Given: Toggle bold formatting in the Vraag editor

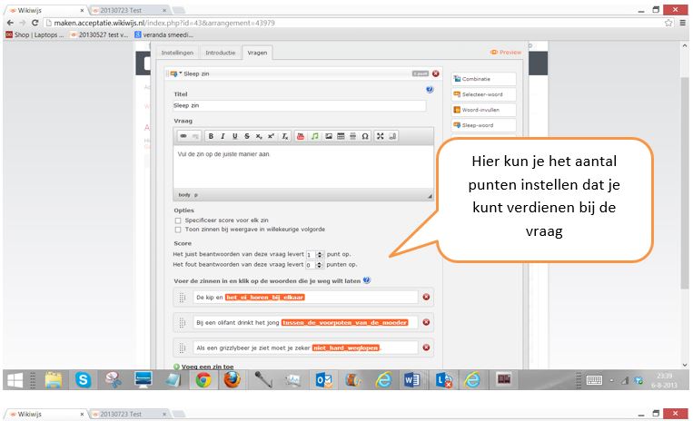Looking at the screenshot, I should click(211, 136).
